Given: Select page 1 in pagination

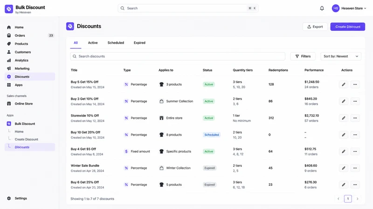Looking at the screenshot, I should (348, 199).
